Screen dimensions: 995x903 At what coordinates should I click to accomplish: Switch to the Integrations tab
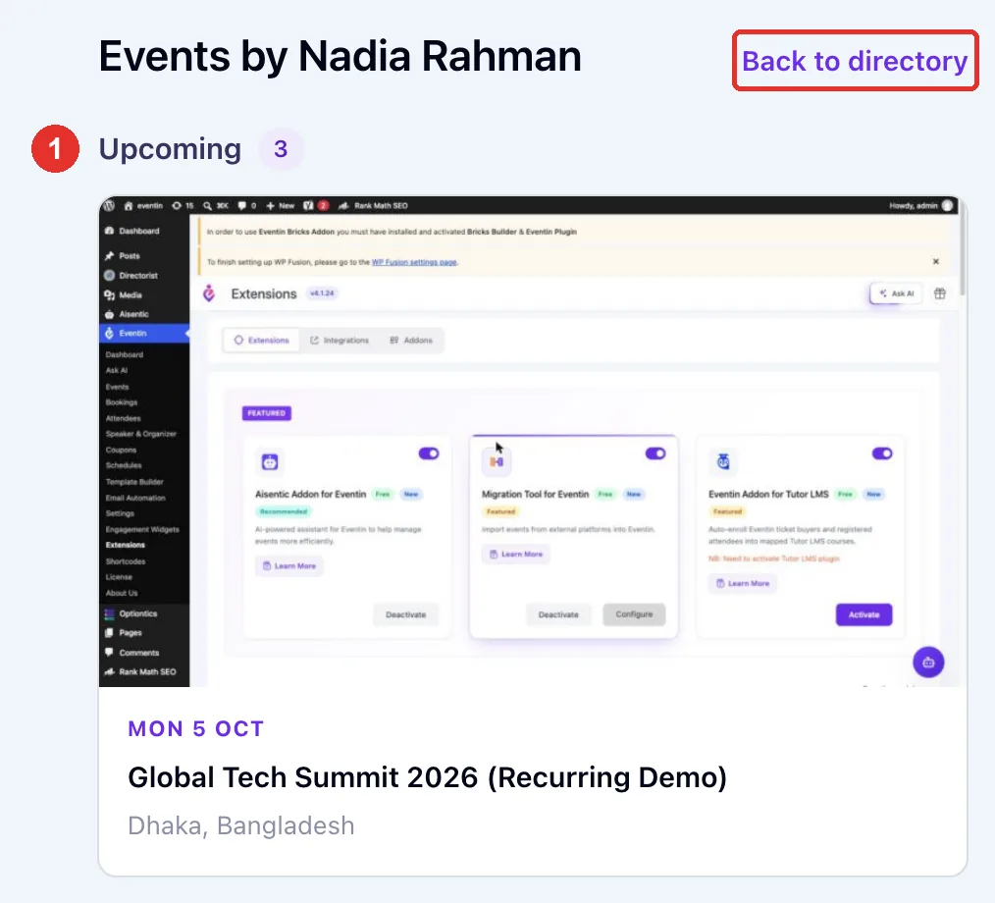tap(339, 341)
